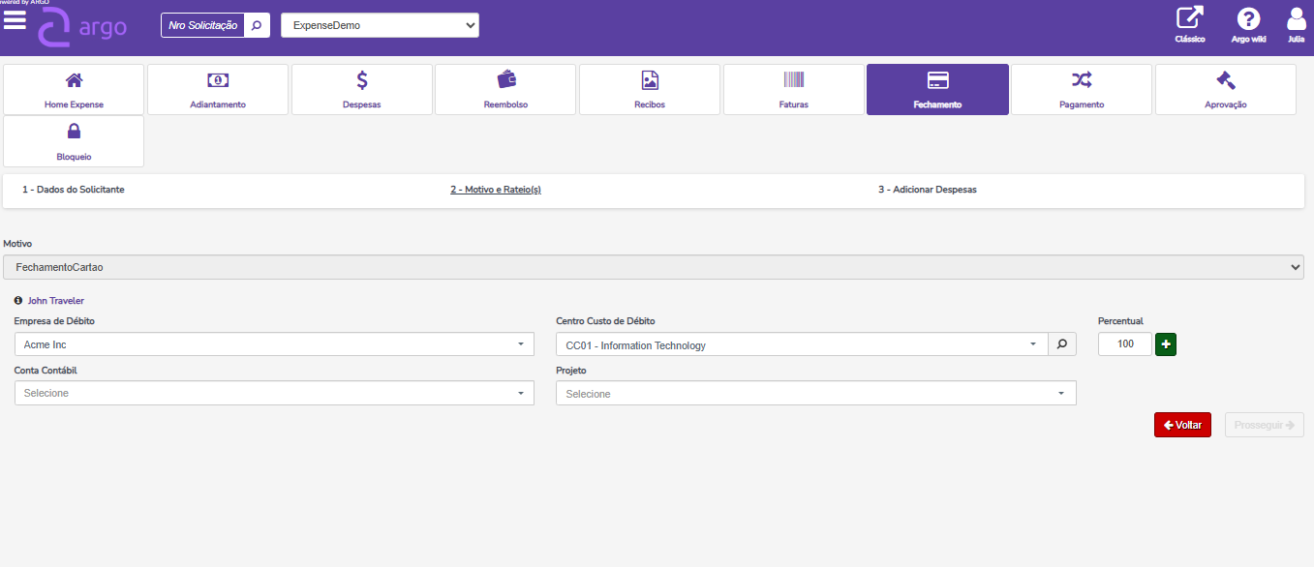Open the Conta Contábil selector
The image size is (1314, 567).
[x=273, y=393]
